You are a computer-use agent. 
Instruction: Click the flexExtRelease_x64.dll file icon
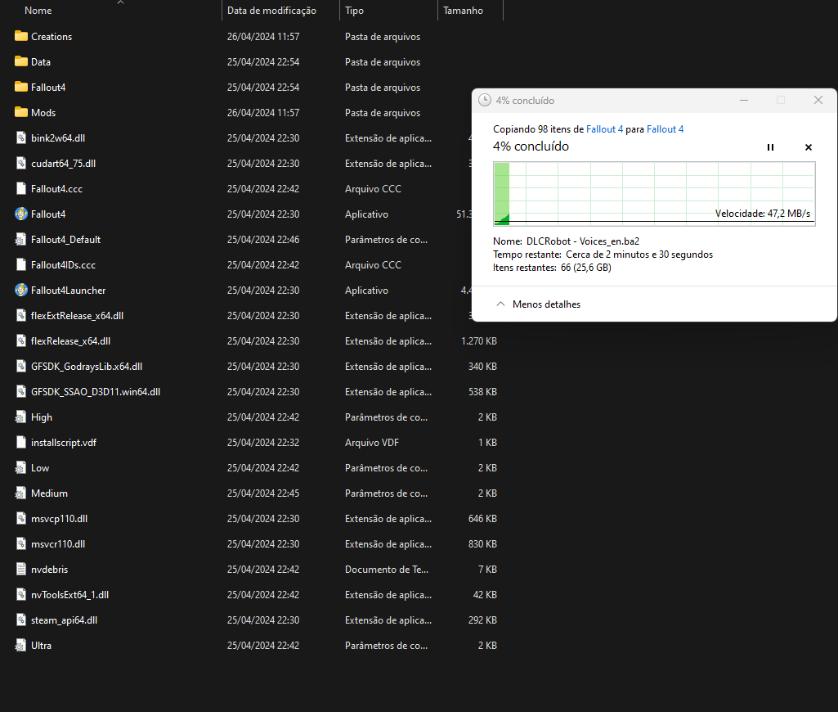[x=20, y=316]
